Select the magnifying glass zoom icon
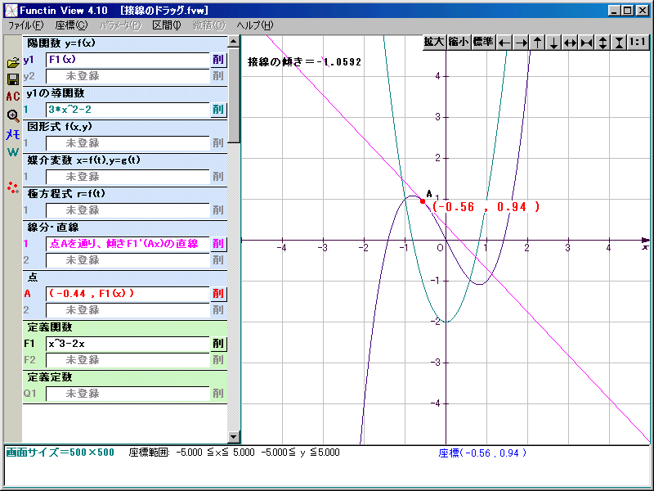 tap(12, 115)
